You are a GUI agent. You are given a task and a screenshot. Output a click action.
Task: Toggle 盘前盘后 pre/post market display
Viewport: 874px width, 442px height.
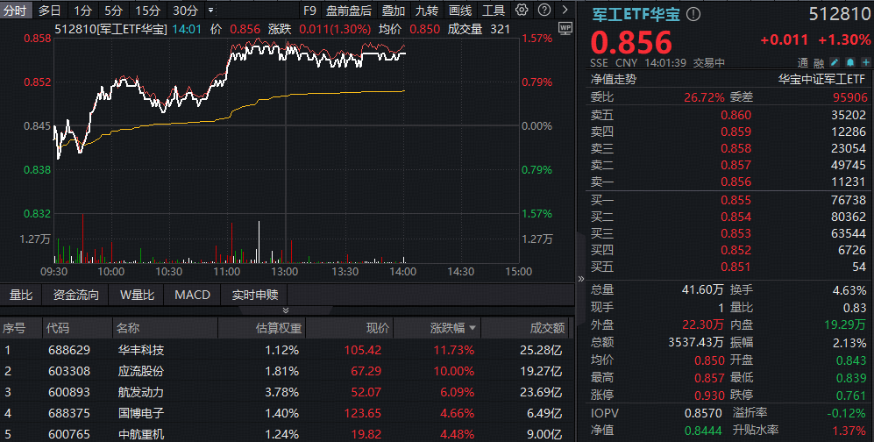[x=348, y=11]
